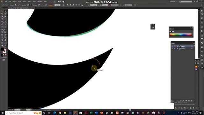204x115 pixels.
Task: Pick a color from the Color spectrum bar
Action: [x=180, y=34]
